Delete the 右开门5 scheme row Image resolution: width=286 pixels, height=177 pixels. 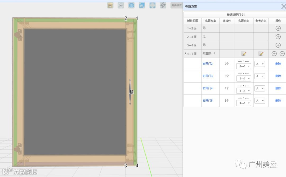click(x=278, y=101)
